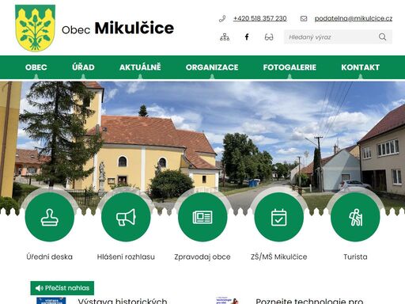Open the Úřední deska text link
This screenshot has width=405, height=304.
[x=50, y=256]
